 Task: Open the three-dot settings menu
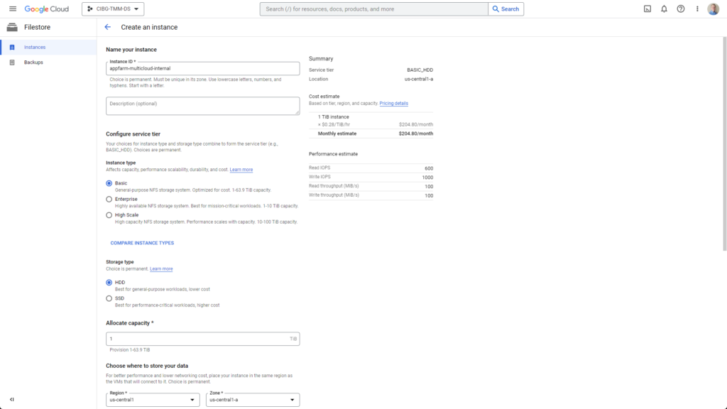coord(697,9)
